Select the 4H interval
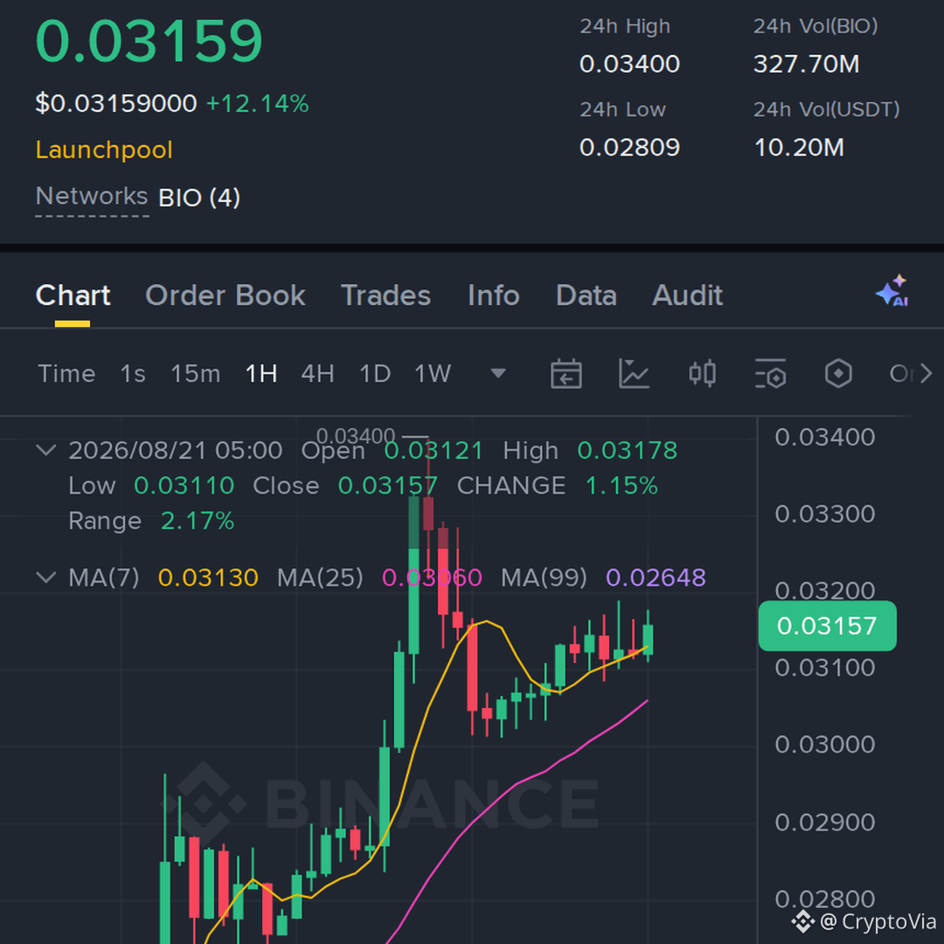The height and width of the screenshot is (944, 944). 318,374
